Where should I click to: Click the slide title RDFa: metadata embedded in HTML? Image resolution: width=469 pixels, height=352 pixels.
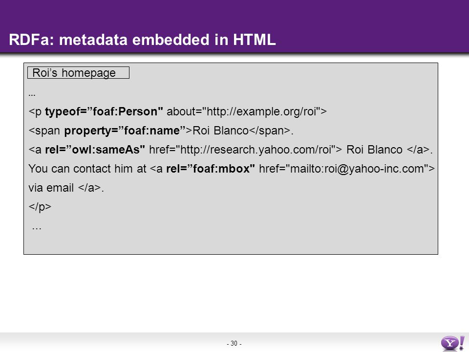point(142,40)
